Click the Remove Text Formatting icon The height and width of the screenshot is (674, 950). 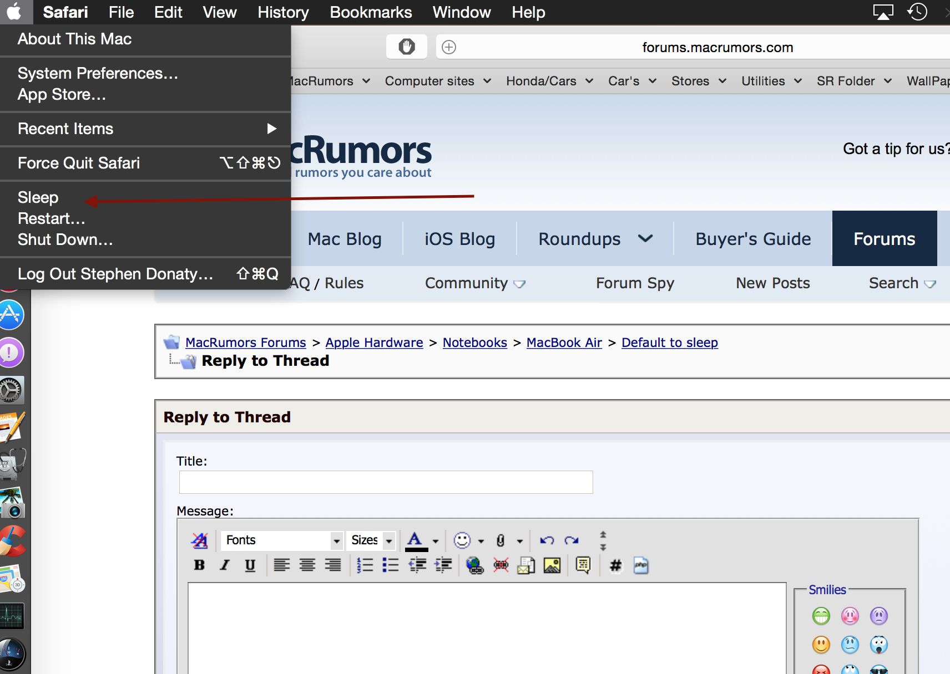pyautogui.click(x=199, y=540)
